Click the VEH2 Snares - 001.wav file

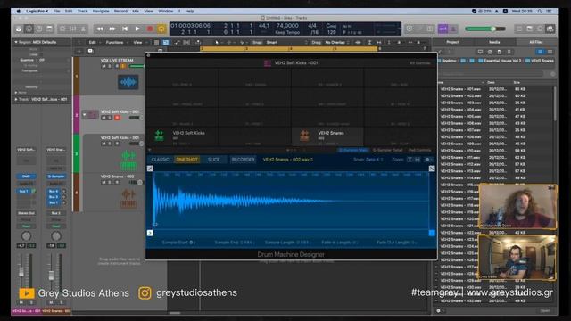point(460,89)
